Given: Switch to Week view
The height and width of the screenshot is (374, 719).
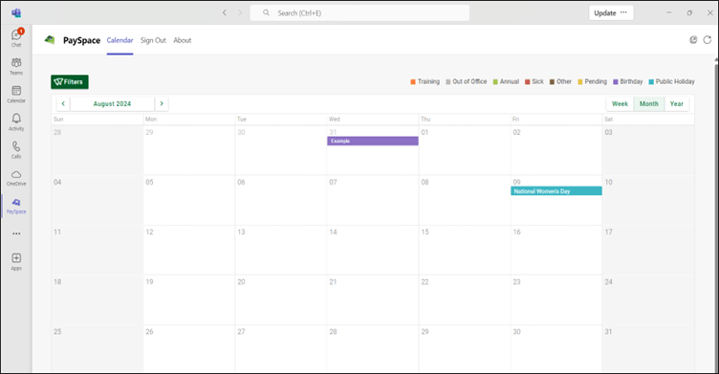Looking at the screenshot, I should (x=620, y=103).
